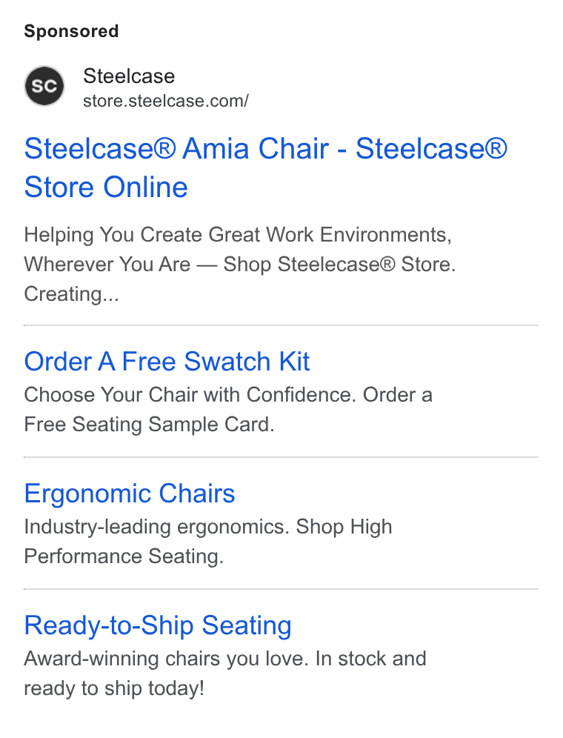Click the store.steelcase.com/ display URL

(166, 101)
